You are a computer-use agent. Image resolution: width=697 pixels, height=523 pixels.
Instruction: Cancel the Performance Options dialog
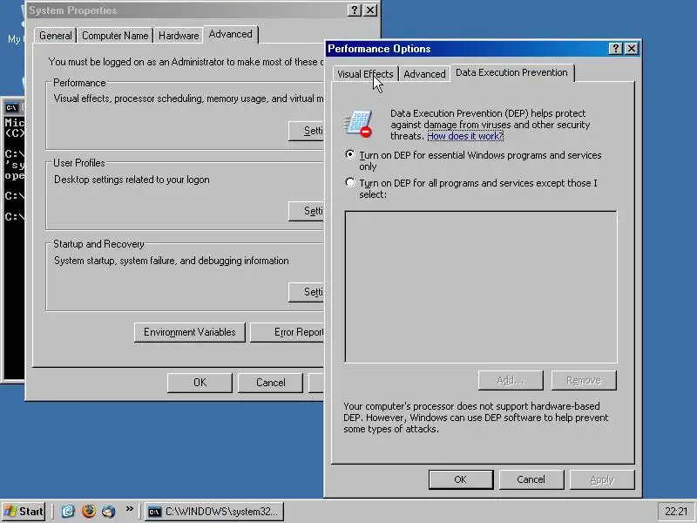(531, 479)
